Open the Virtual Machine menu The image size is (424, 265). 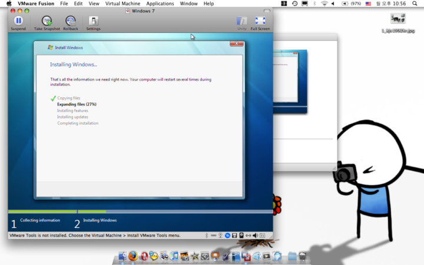tap(122, 4)
